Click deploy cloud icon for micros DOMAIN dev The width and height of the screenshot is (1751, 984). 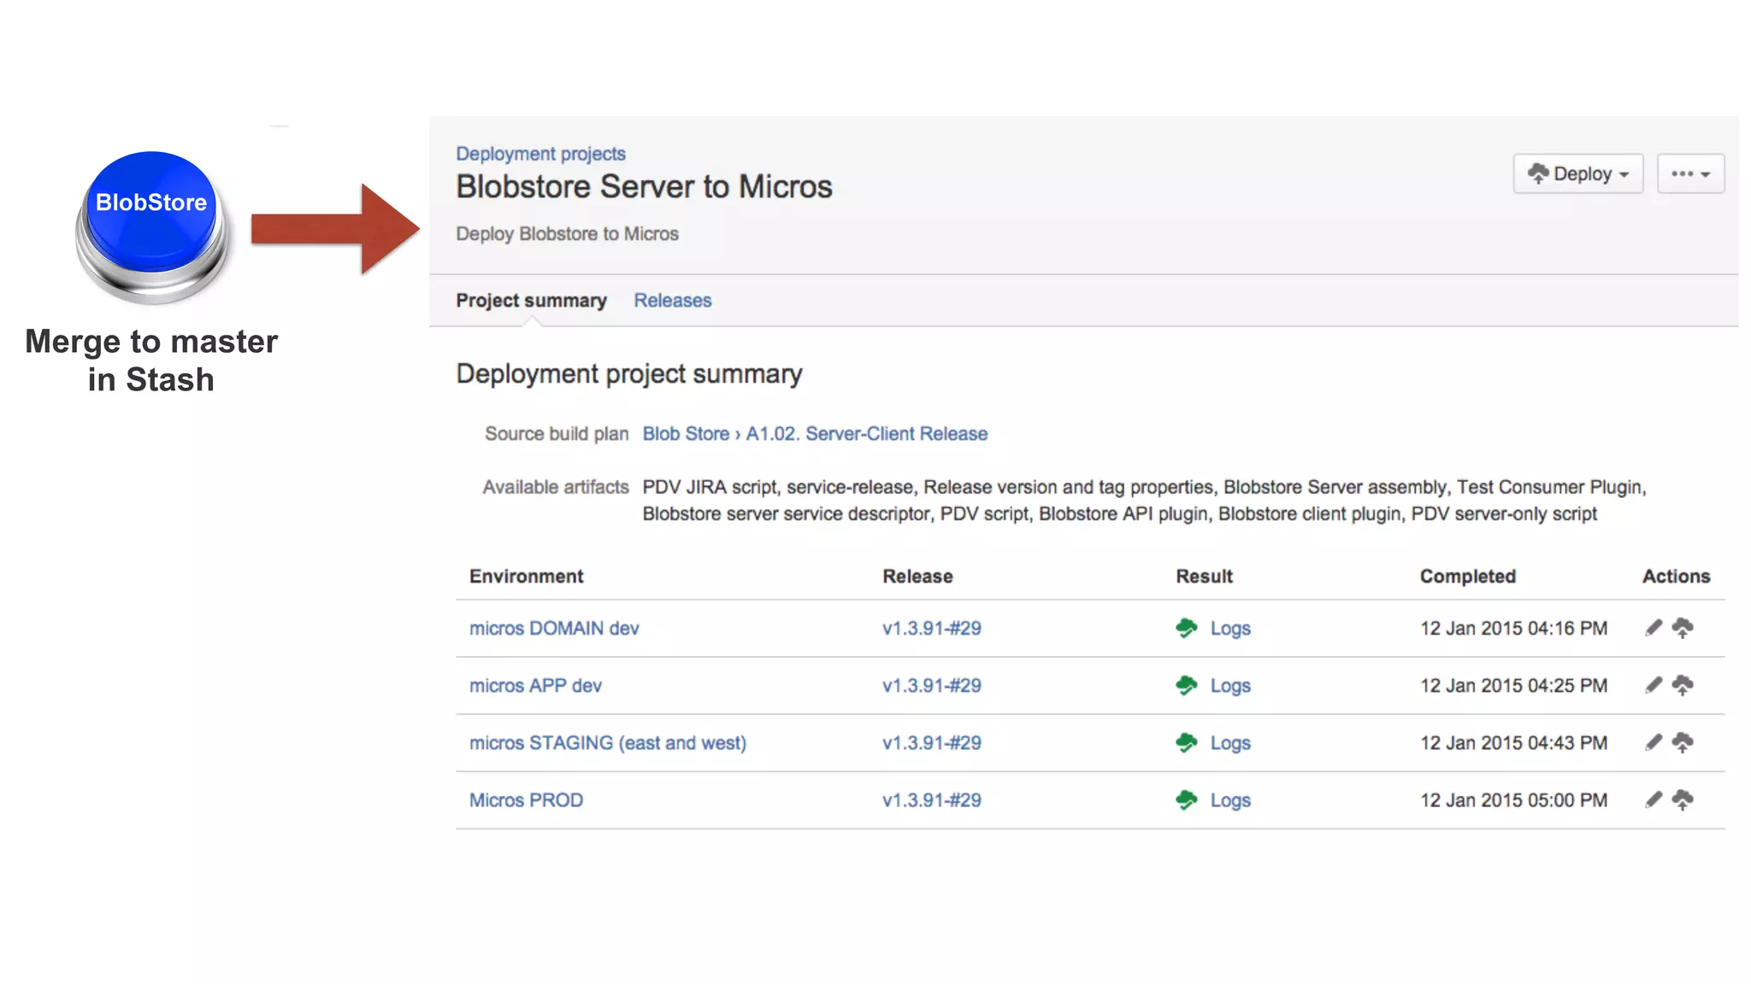pos(1683,628)
